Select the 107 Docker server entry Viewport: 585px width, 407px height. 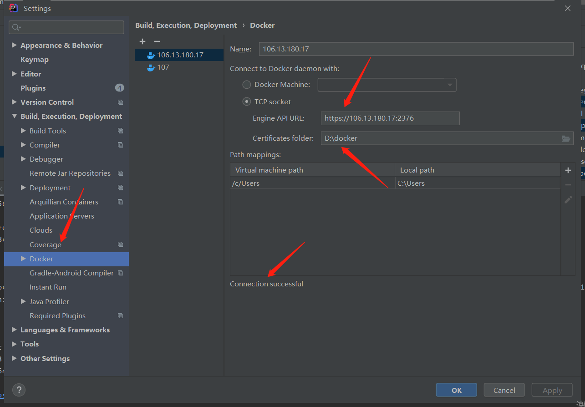click(x=179, y=67)
